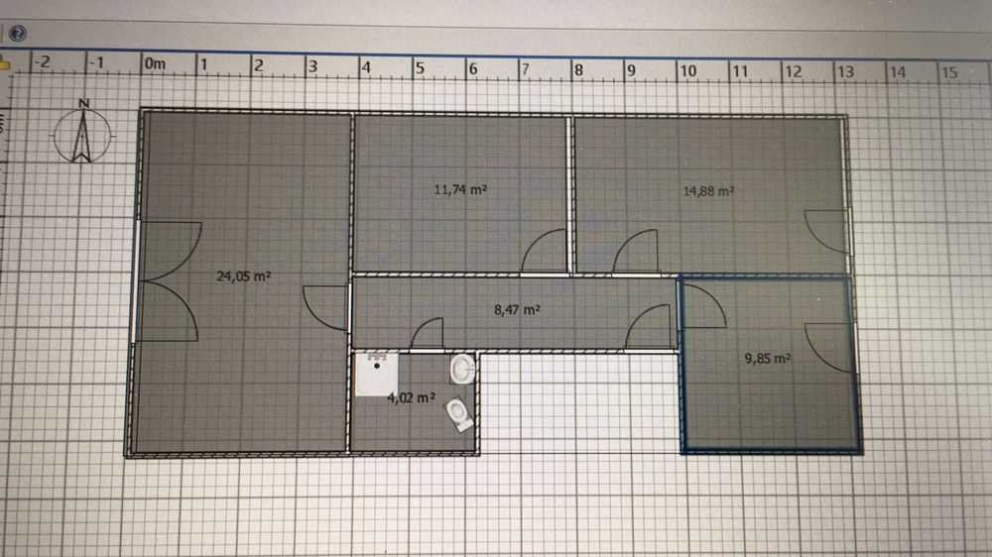The width and height of the screenshot is (992, 557).
Task: Select the east wall door of 9,85 m² room
Action: click(829, 347)
